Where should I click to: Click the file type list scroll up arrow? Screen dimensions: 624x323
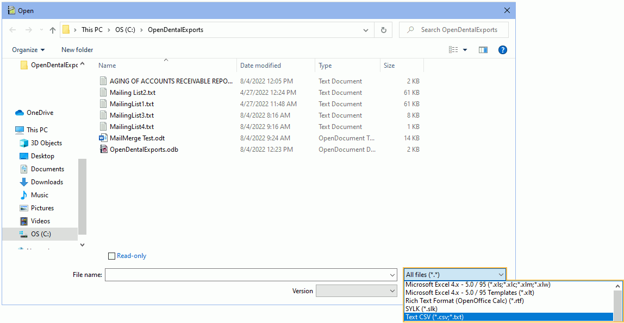coord(617,286)
